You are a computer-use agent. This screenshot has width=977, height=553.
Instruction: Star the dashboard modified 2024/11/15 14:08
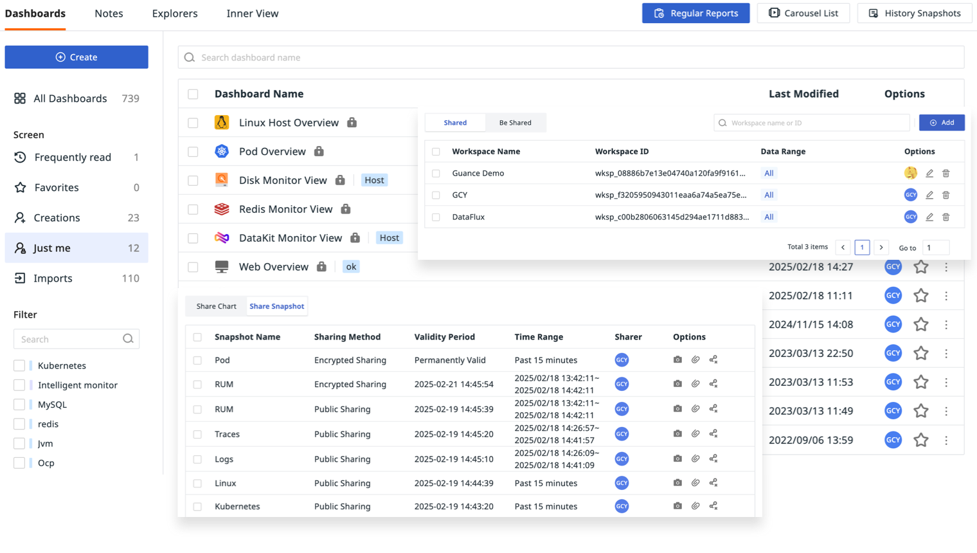click(921, 324)
